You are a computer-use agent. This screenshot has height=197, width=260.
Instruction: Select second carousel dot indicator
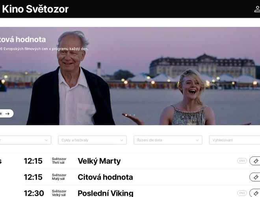point(130,115)
